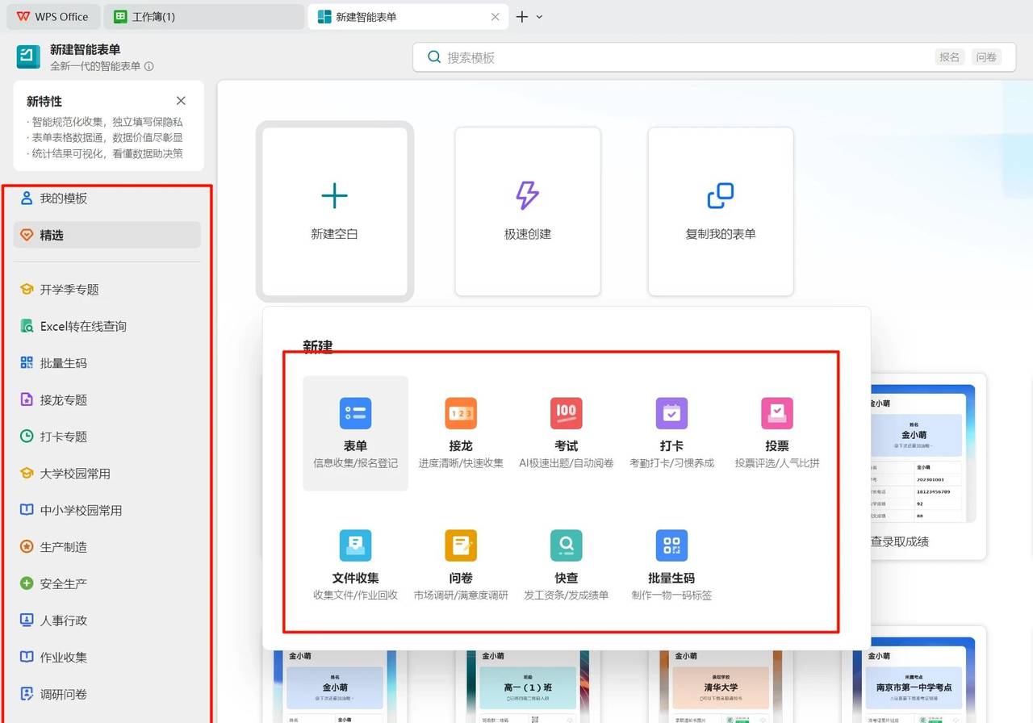Close the 新特性 notice panel
This screenshot has width=1033, height=723.
pos(181,101)
